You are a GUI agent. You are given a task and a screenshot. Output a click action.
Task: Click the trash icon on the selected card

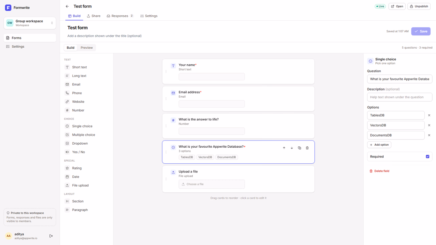[307, 148]
